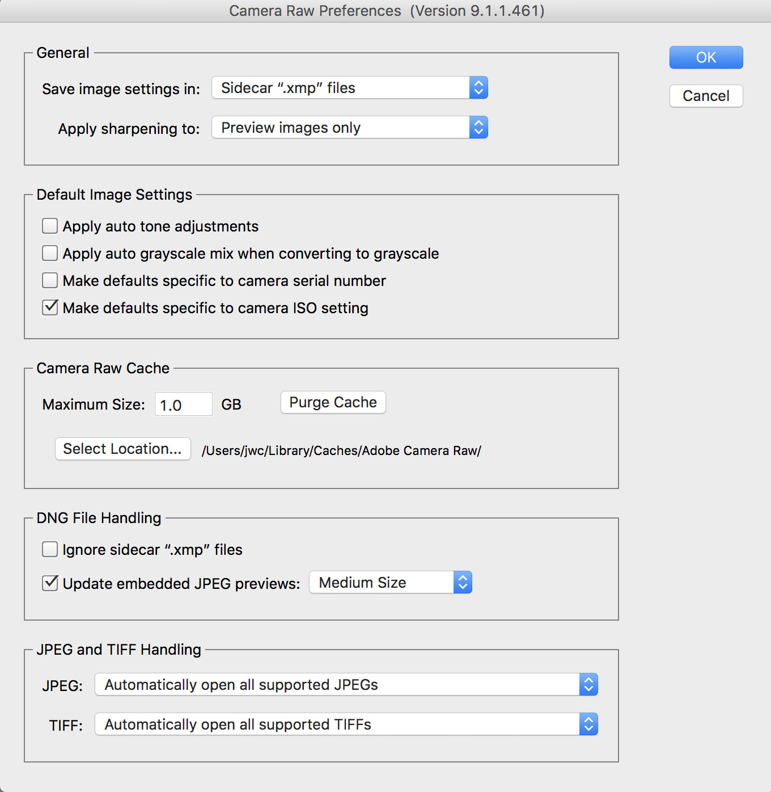Enable "Apply auto grayscale mix when converting to grayscale"

point(50,252)
